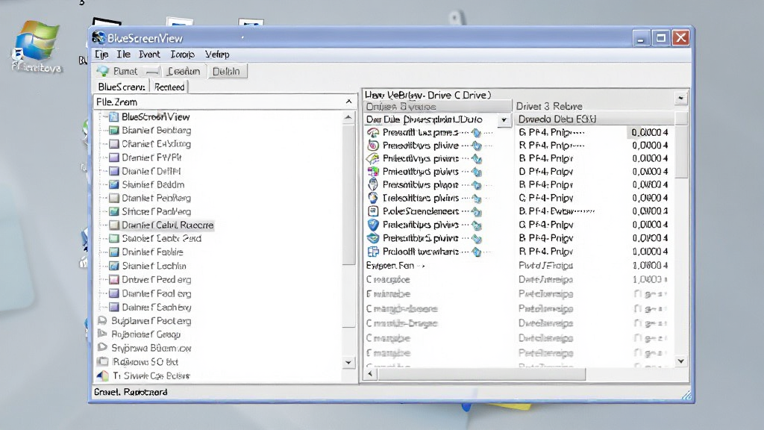This screenshot has width=764, height=430.
Task: Click the 'Leafun' toolbar button
Action: [184, 71]
